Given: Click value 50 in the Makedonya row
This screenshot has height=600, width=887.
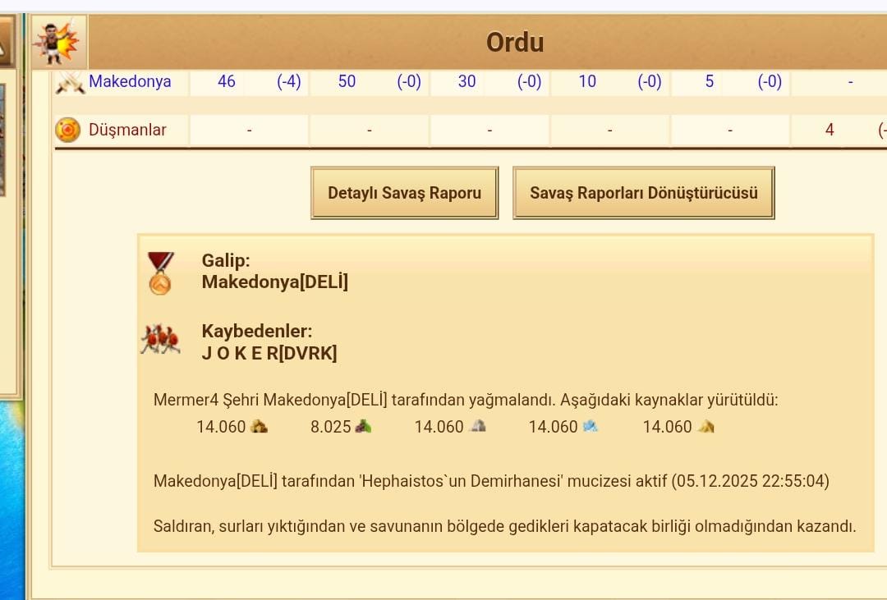Looking at the screenshot, I should coord(347,81).
